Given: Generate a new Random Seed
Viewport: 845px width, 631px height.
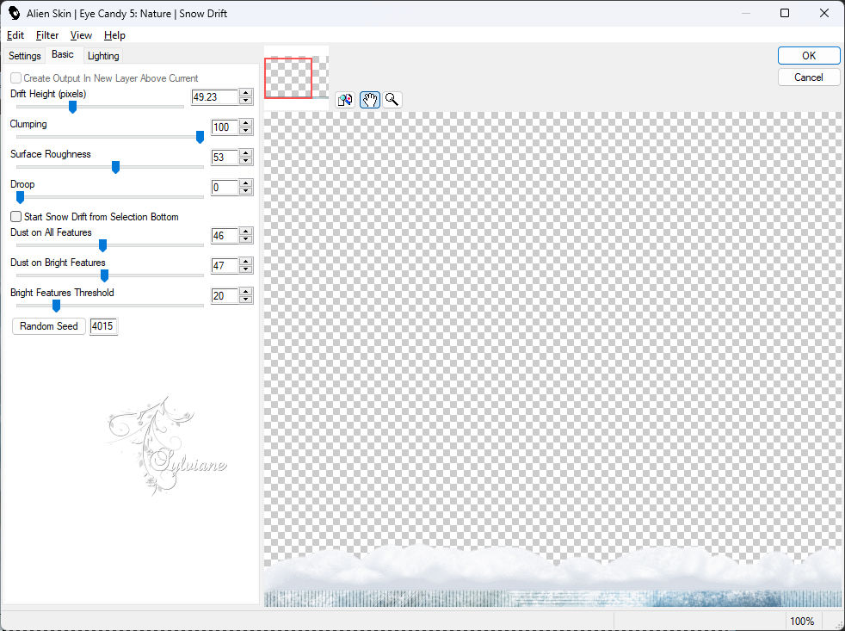Looking at the screenshot, I should coord(48,326).
